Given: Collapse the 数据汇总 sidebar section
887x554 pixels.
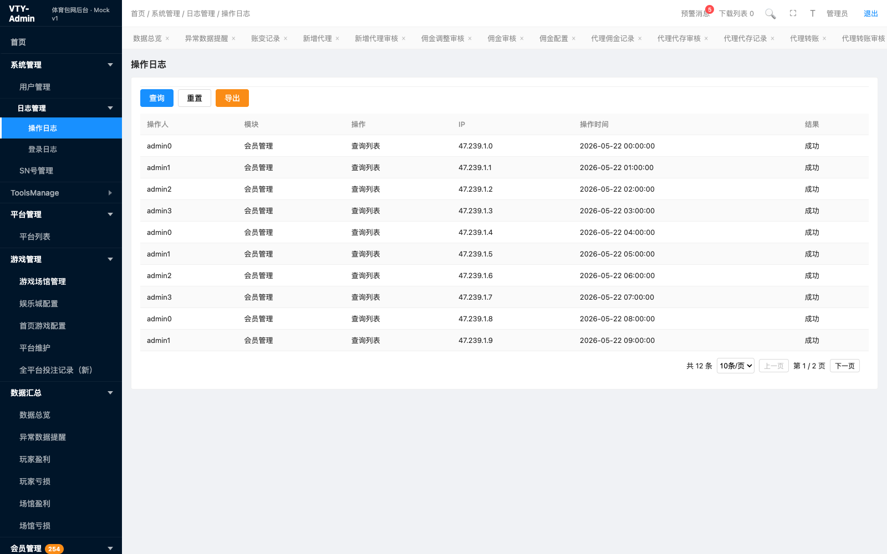Looking at the screenshot, I should pyautogui.click(x=61, y=393).
